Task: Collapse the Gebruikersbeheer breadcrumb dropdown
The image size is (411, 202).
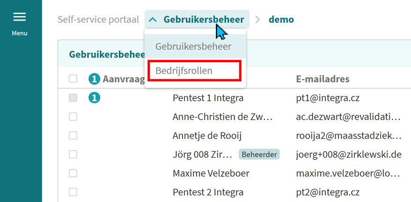Action: click(x=203, y=20)
